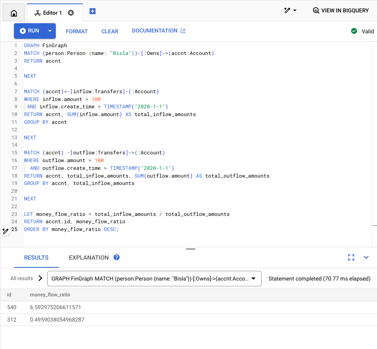The width and height of the screenshot is (377, 349).
Task: Expand results panel to fullscreen
Action: point(351,257)
